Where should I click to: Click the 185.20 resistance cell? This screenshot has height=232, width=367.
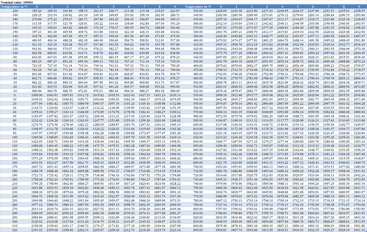[37, 11]
